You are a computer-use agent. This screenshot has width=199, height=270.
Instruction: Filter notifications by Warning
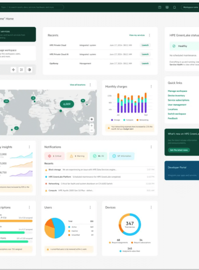pyautogui.click(x=77, y=156)
